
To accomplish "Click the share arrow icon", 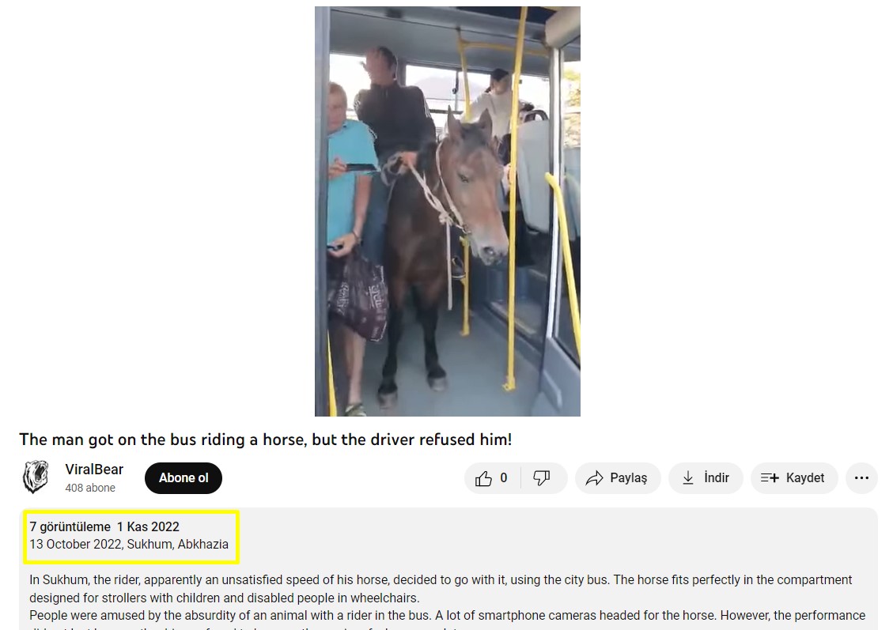I will point(594,478).
